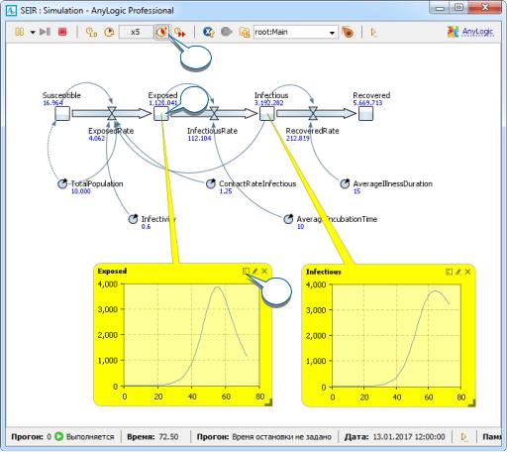Edit the Exposed chart with pencil icon
Image resolution: width=507 pixels, height=452 pixels.
click(254, 272)
